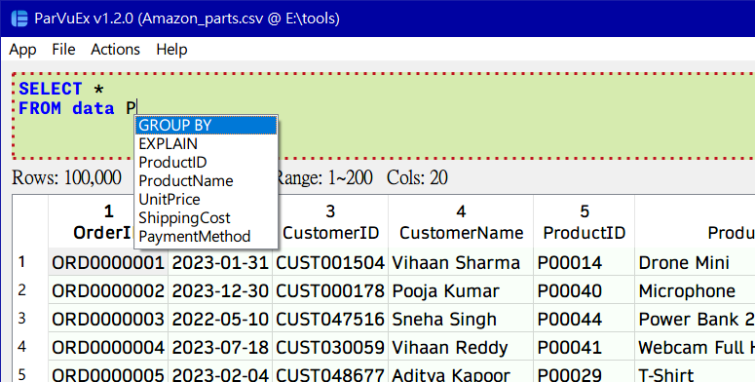Select row number 4 header
Image resolution: width=755 pixels, height=382 pixels.
[30, 347]
